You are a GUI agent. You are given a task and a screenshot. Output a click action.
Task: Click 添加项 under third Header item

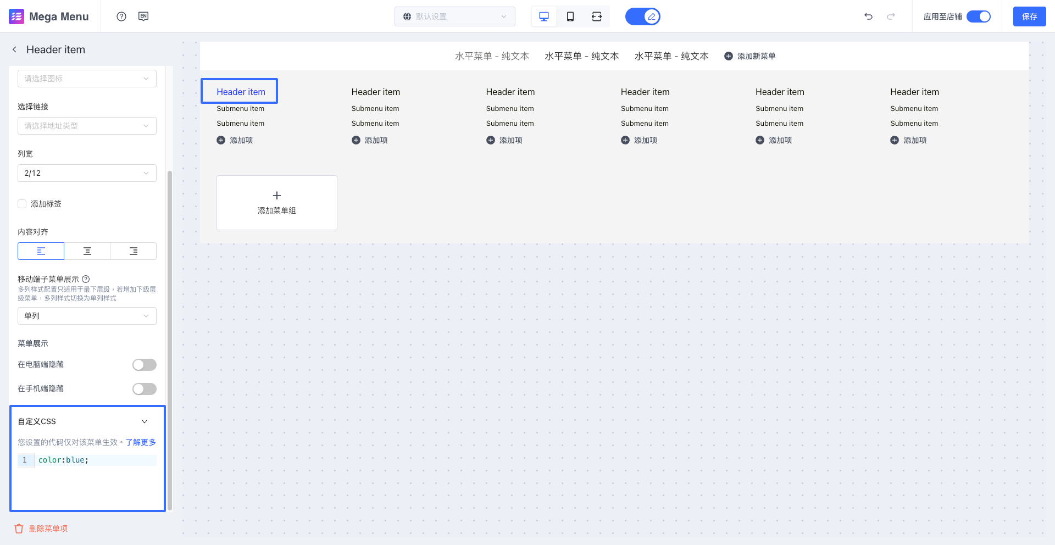coord(504,140)
